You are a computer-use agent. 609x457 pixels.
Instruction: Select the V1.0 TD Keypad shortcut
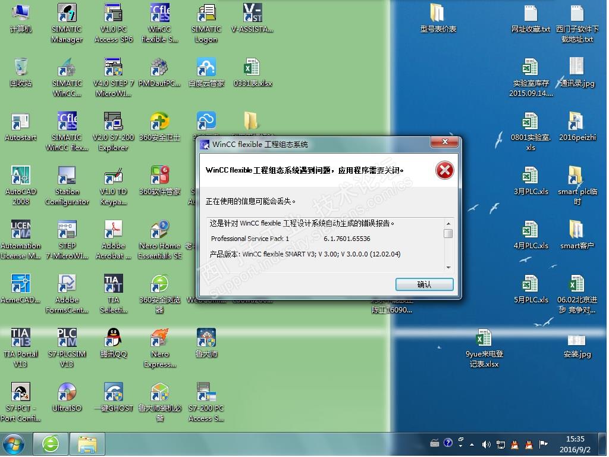tap(114, 186)
